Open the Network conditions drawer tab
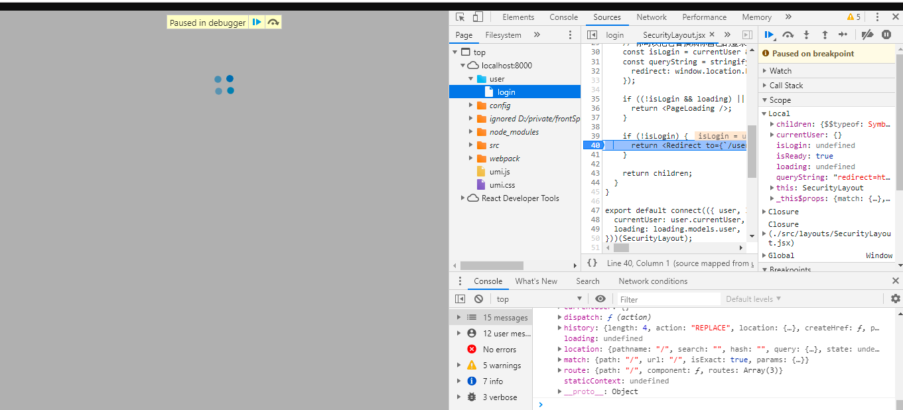The height and width of the screenshot is (410, 903). [x=653, y=281]
